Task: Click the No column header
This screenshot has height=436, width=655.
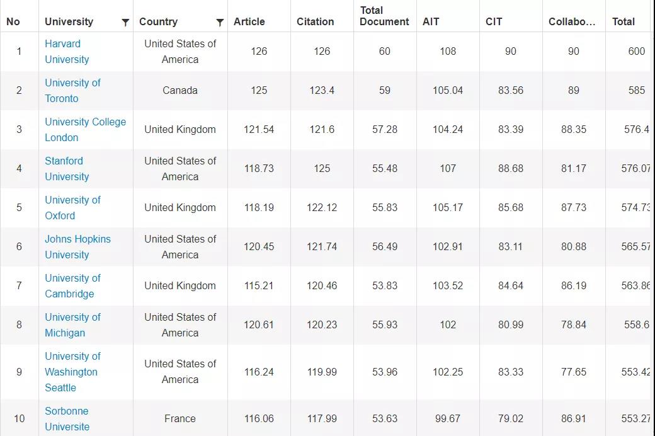Action: click(x=13, y=22)
